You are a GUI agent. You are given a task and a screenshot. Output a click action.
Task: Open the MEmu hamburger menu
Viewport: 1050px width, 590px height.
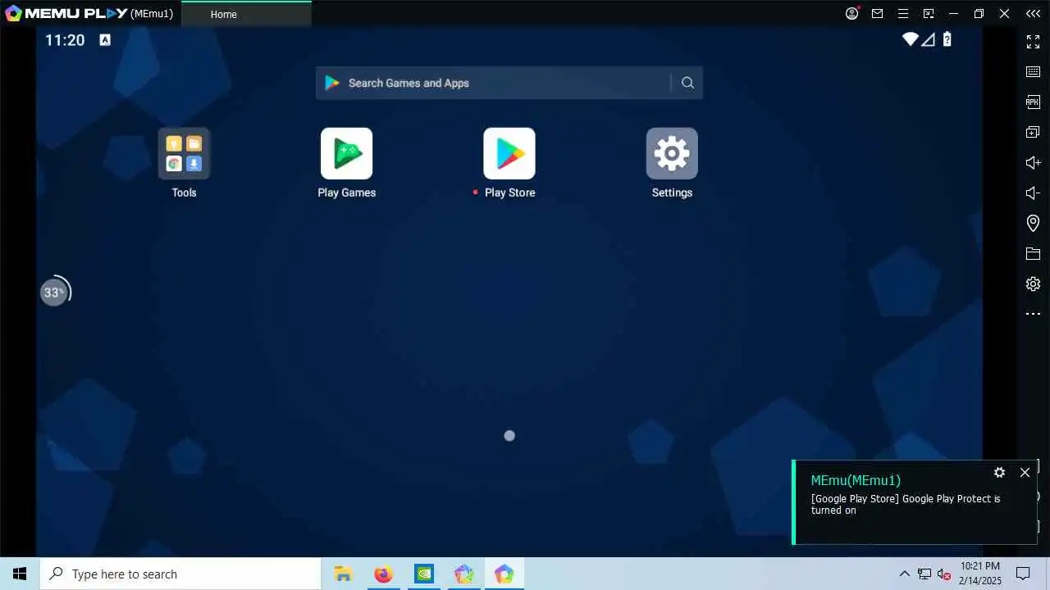tap(903, 14)
